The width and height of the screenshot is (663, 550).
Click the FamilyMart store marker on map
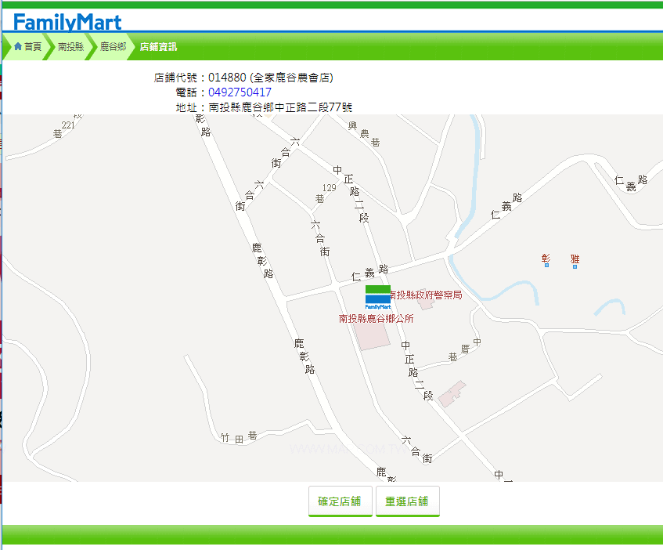click(x=378, y=298)
